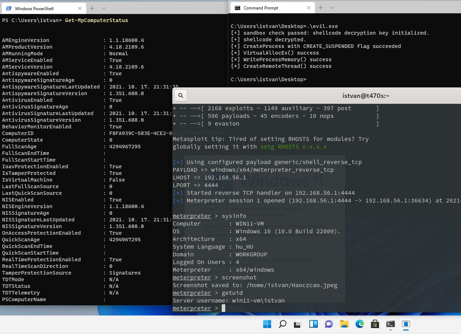Click the OnAccessProtectionEnabled label
The width and height of the screenshot is (461, 334).
[41, 233]
